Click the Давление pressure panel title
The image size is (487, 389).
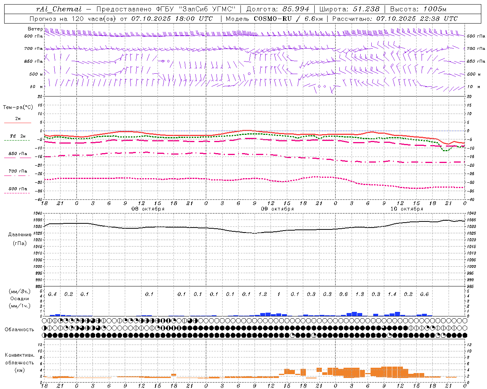20,235
